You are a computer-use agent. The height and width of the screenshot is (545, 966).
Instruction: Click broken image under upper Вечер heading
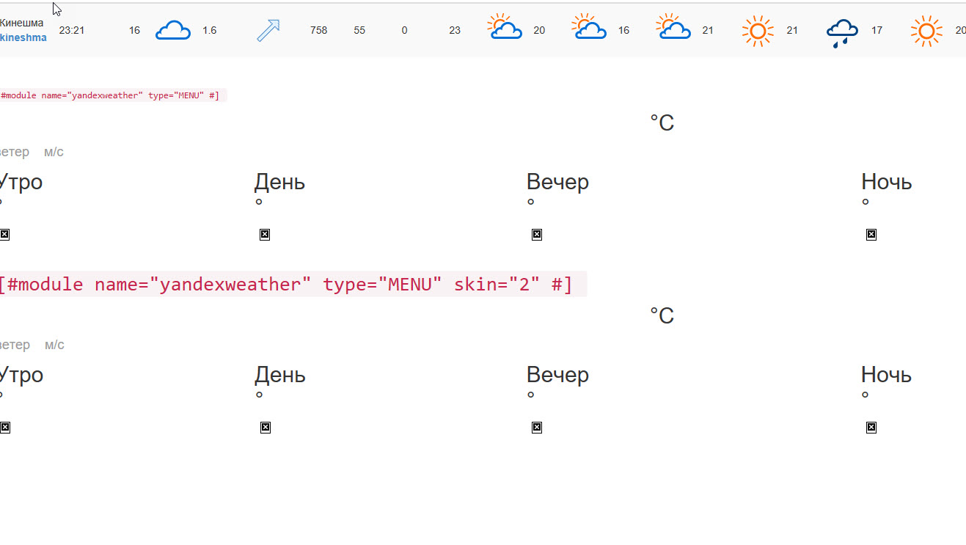(537, 235)
